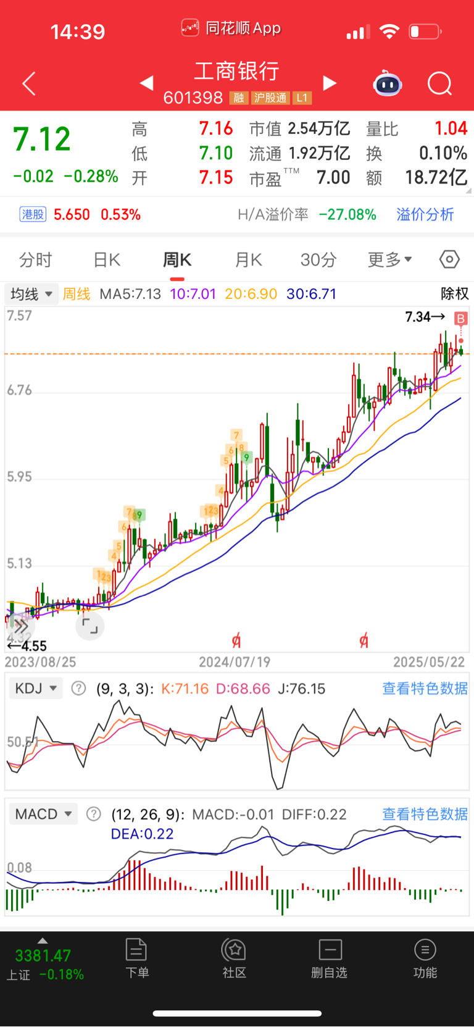Tap the 融 margin trading badge
Screen dimensions: 474x1027
point(238,98)
